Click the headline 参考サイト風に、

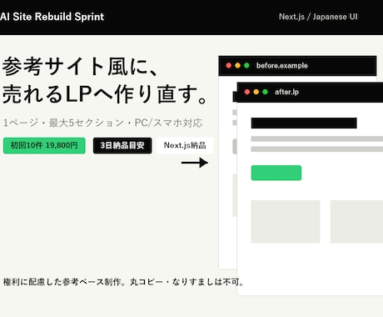tap(81, 67)
